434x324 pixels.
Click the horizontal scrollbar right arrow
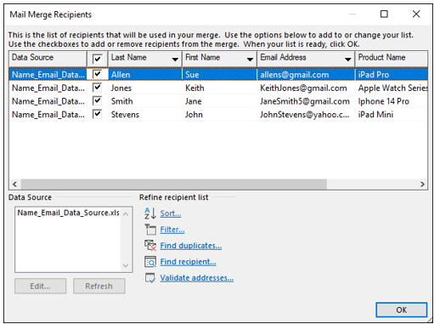pos(422,185)
